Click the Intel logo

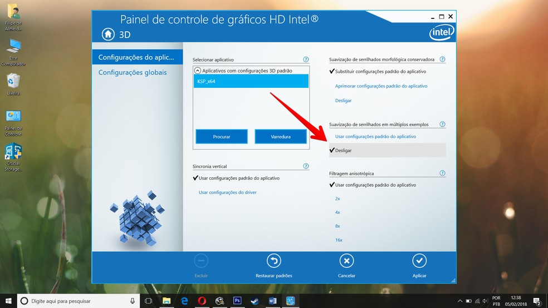click(x=442, y=32)
